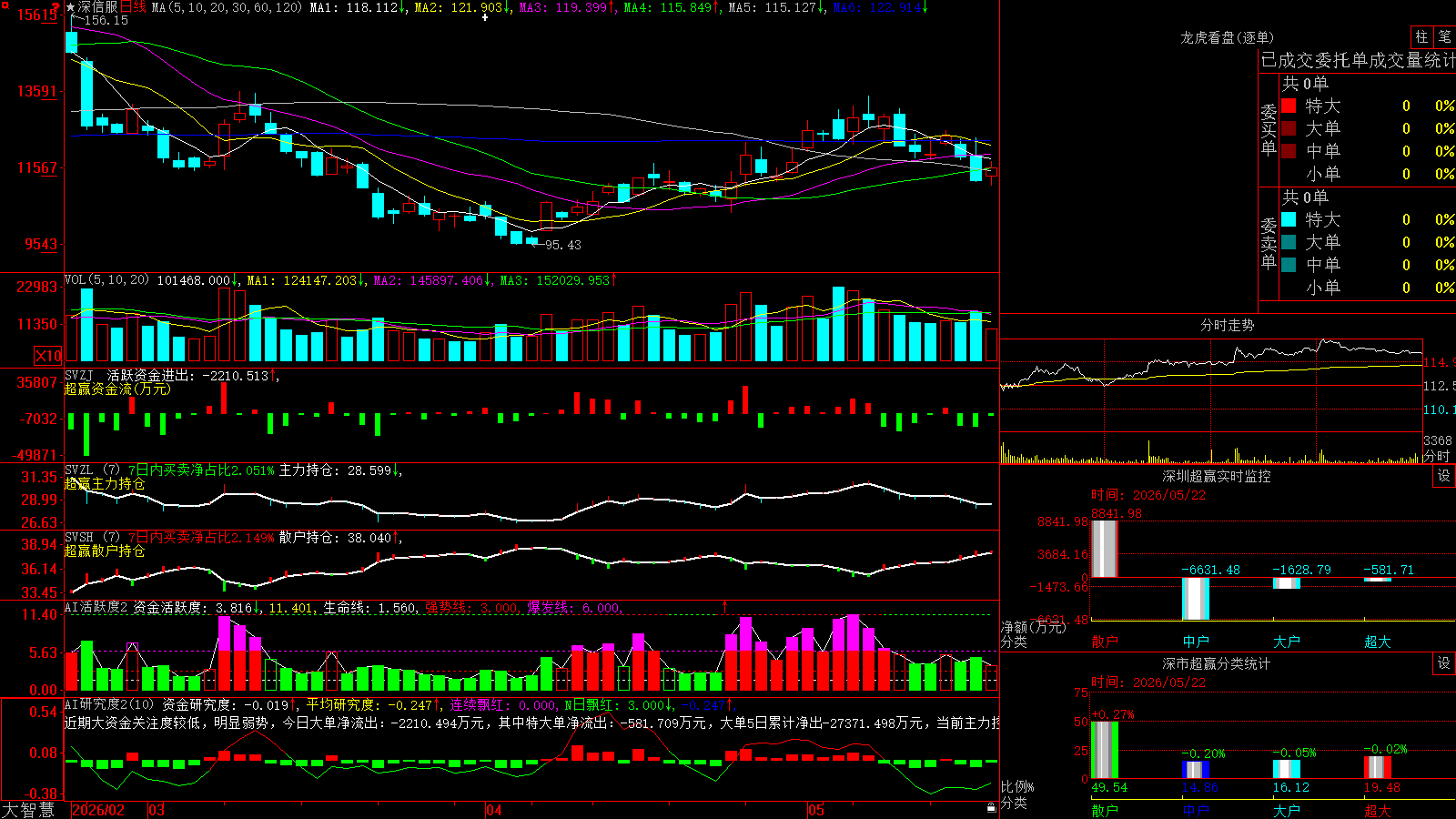1456x819 pixels.
Task: Click the 超赢资金流(万元) label
Action: coord(117,389)
